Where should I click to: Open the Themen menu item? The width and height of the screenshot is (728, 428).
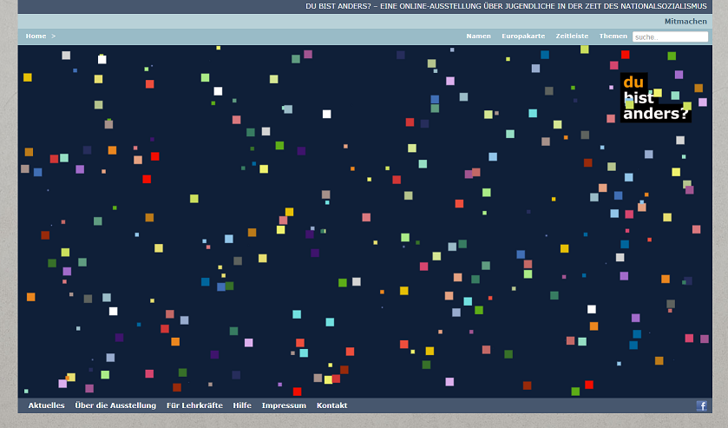pos(613,36)
